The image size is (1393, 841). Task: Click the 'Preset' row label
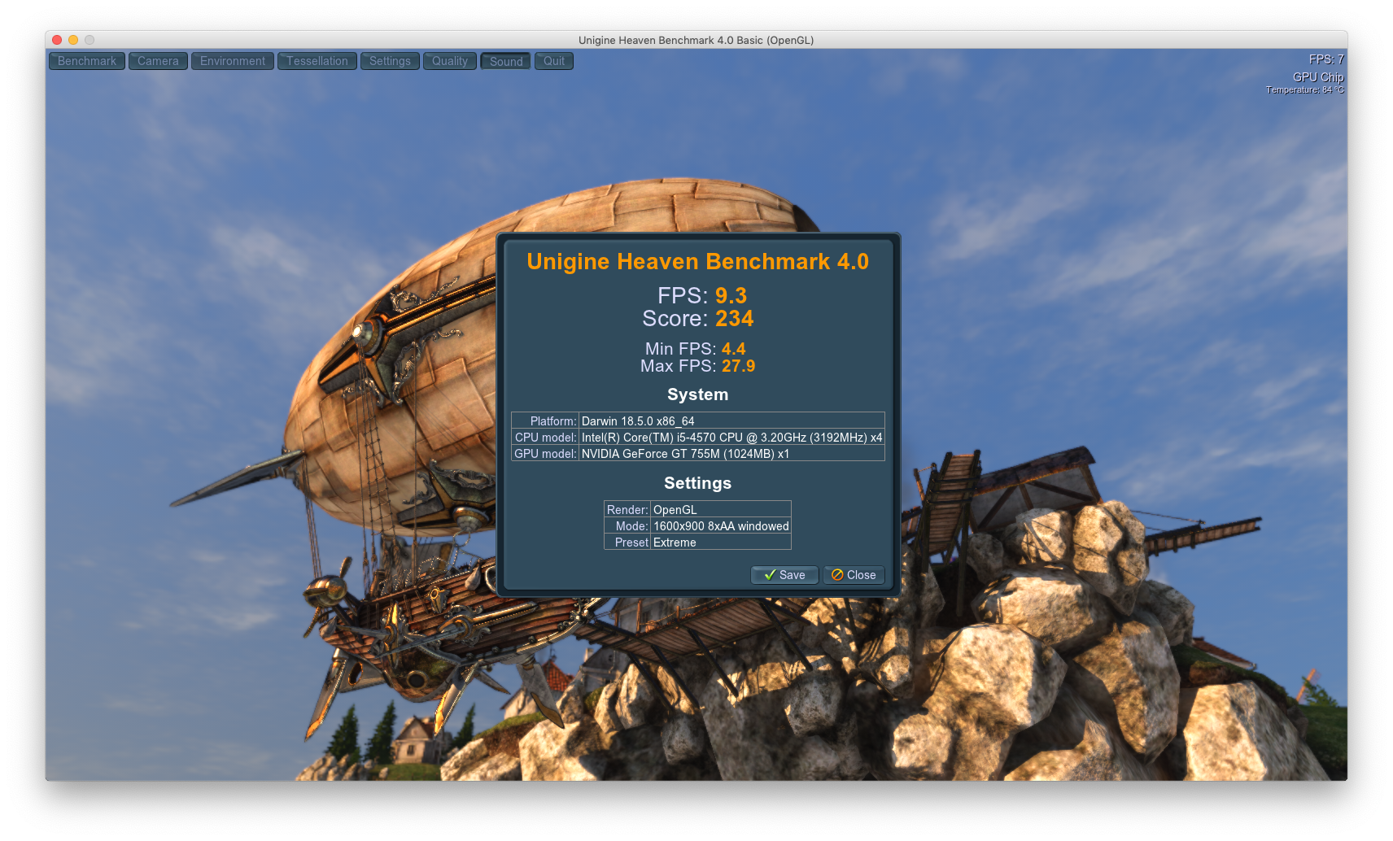[632, 543]
